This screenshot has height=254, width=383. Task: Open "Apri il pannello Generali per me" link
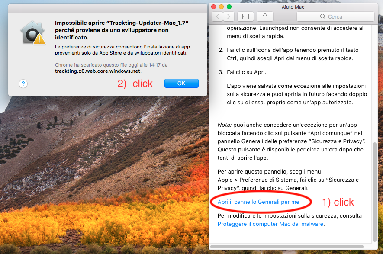[x=258, y=202]
